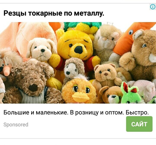
Task: Select the white puppy plush toy
Action: click(41, 49)
